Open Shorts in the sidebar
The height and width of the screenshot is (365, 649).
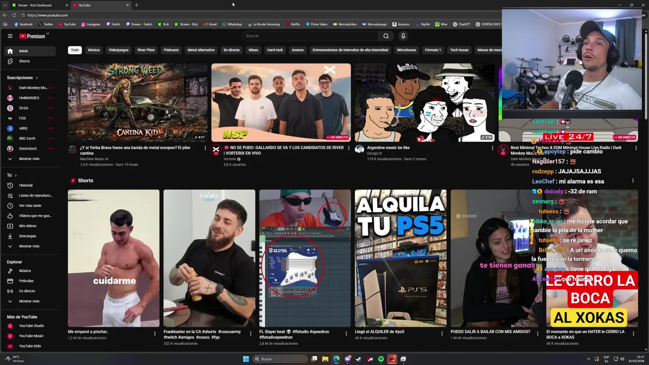[x=30, y=61]
